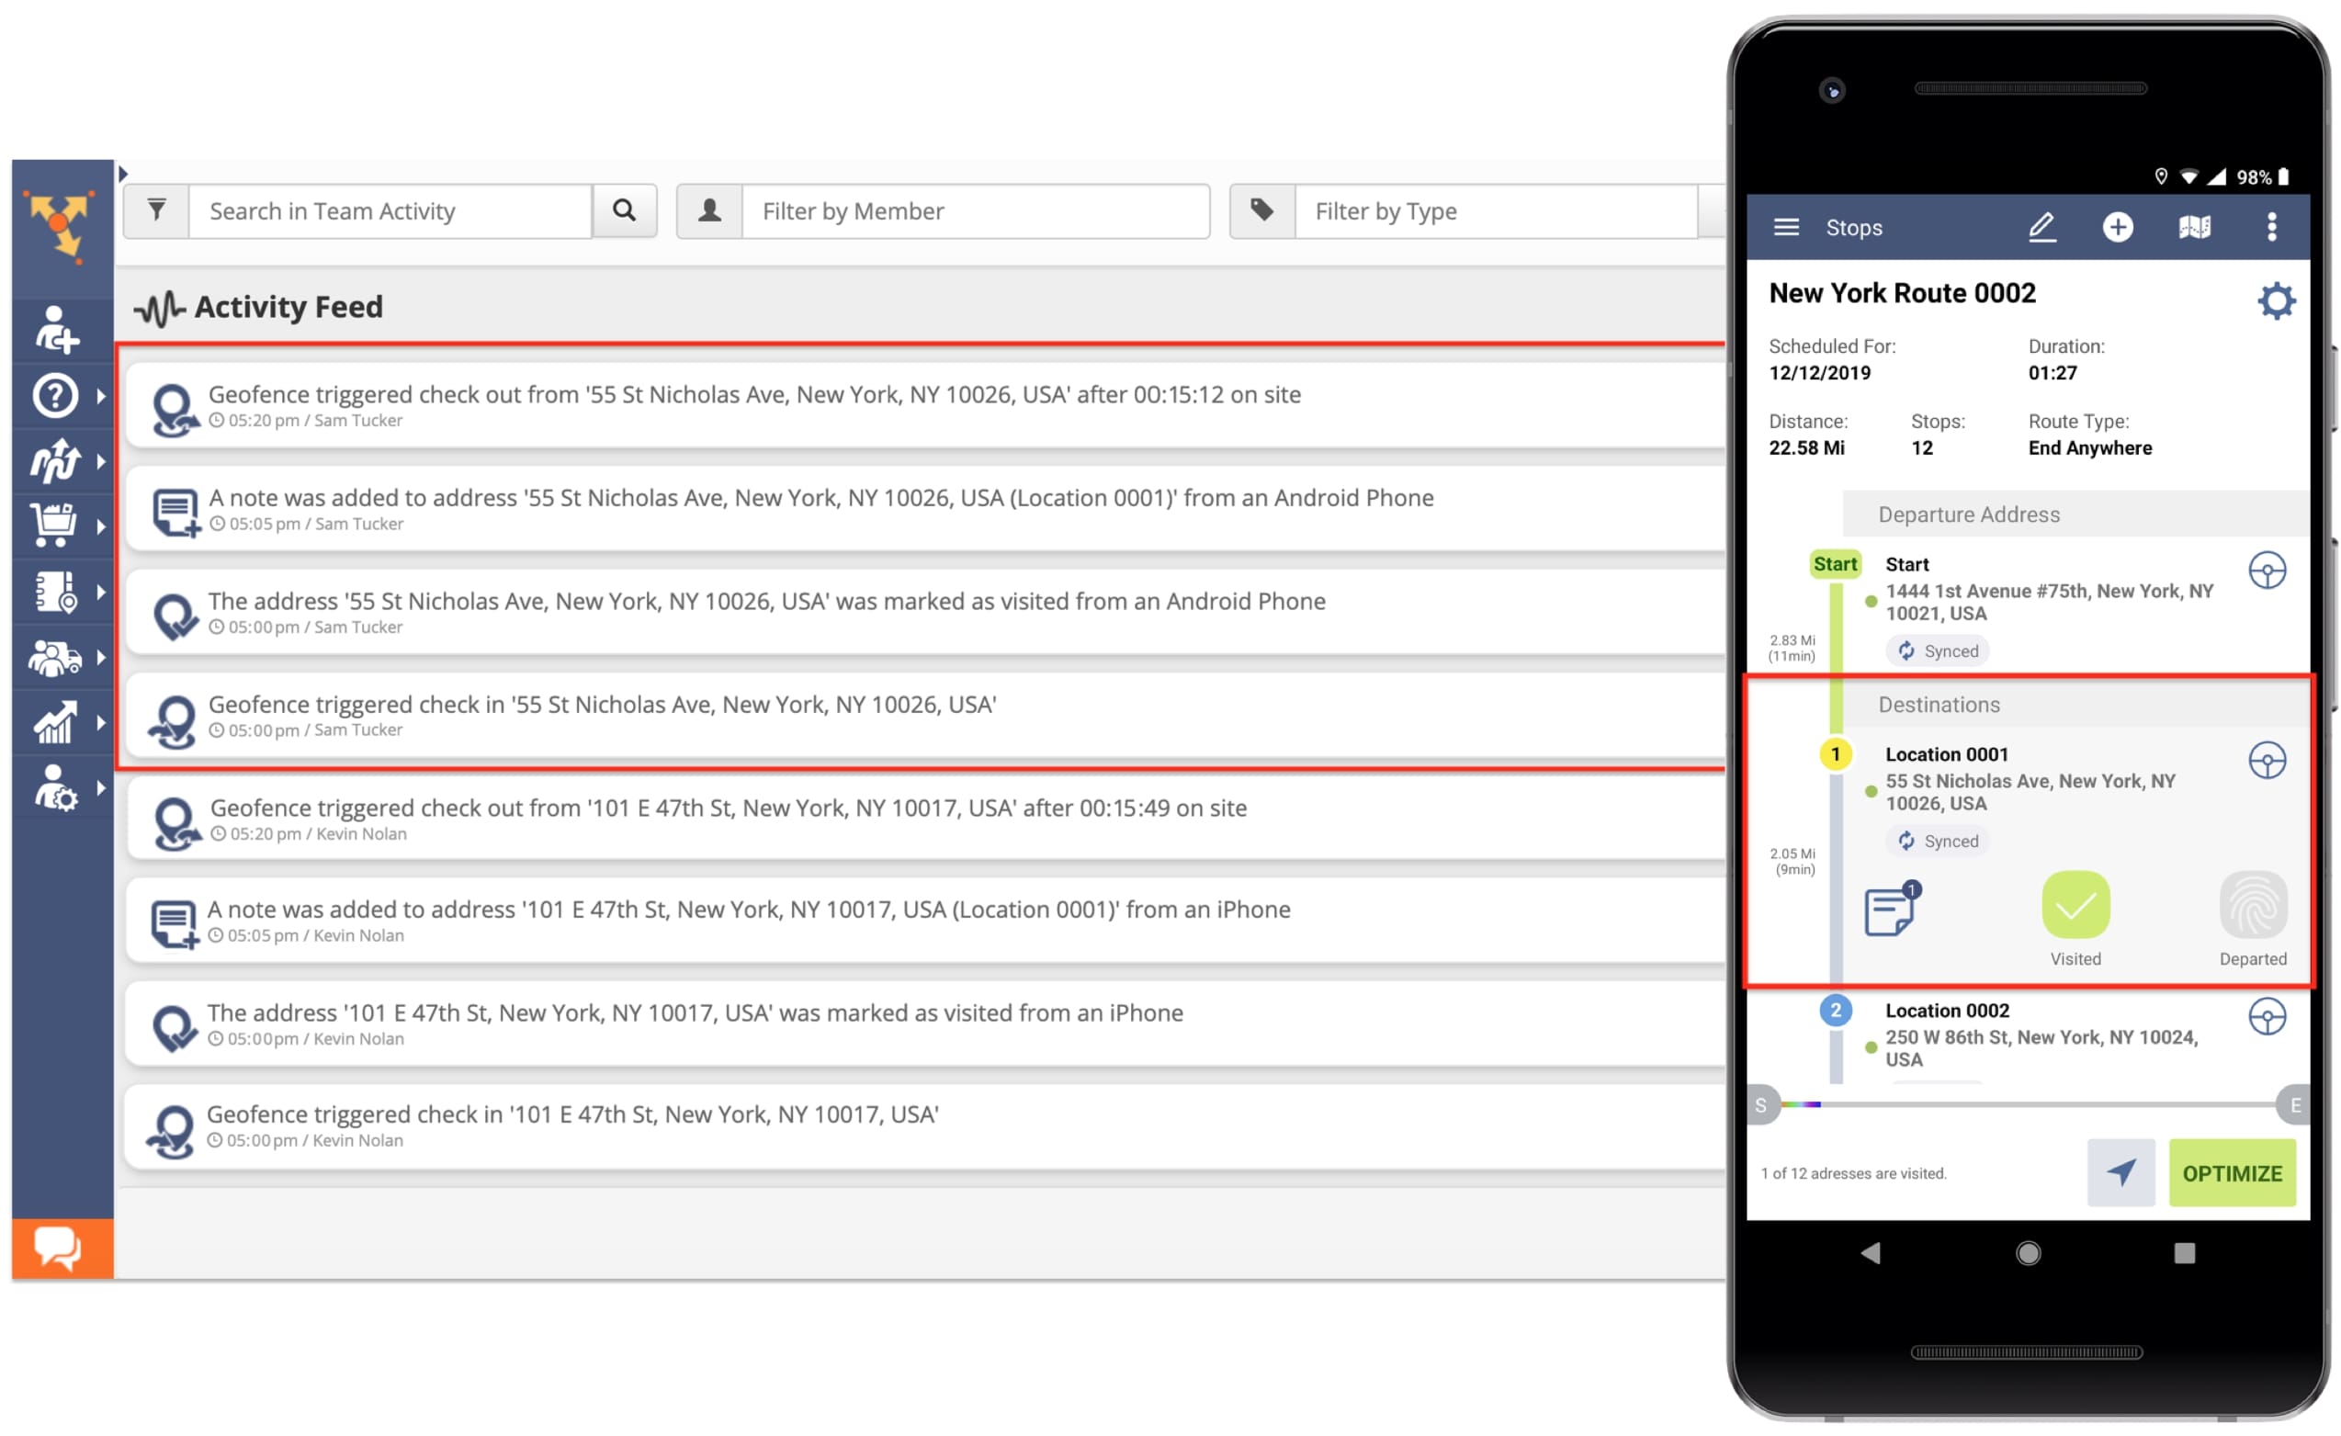2341x1436 pixels.
Task: Click the member person icon by filter
Action: (x=709, y=211)
